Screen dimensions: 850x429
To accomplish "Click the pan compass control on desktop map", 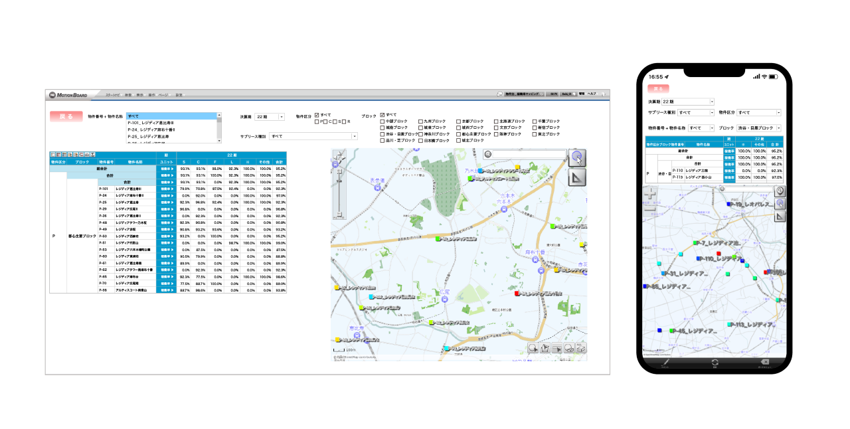I will pos(339,158).
